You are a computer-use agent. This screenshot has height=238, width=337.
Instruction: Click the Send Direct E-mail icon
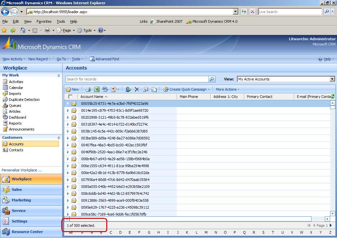click(x=145, y=89)
